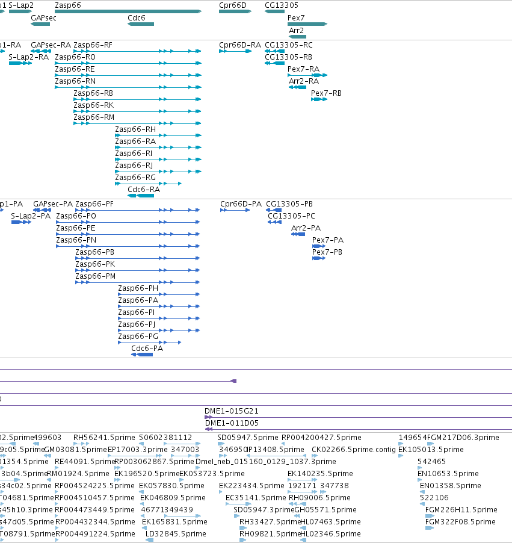Click the Zasp66-RM transcript label
Viewport: 512px width, 543px height.
[x=94, y=117]
